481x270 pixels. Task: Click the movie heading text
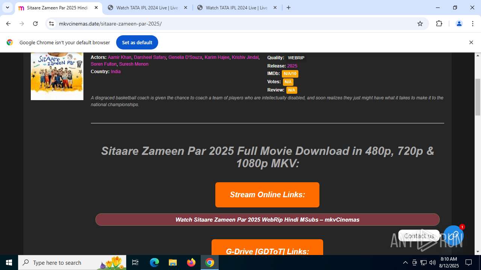tap(267, 157)
